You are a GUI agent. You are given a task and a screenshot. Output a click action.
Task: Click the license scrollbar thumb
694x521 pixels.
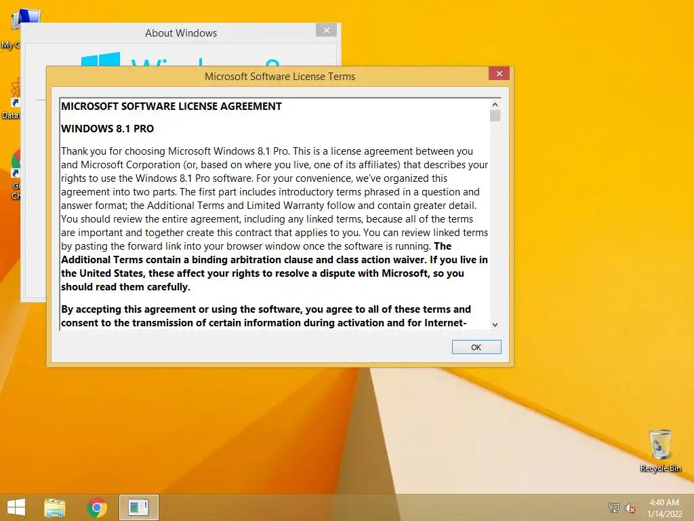pyautogui.click(x=495, y=115)
